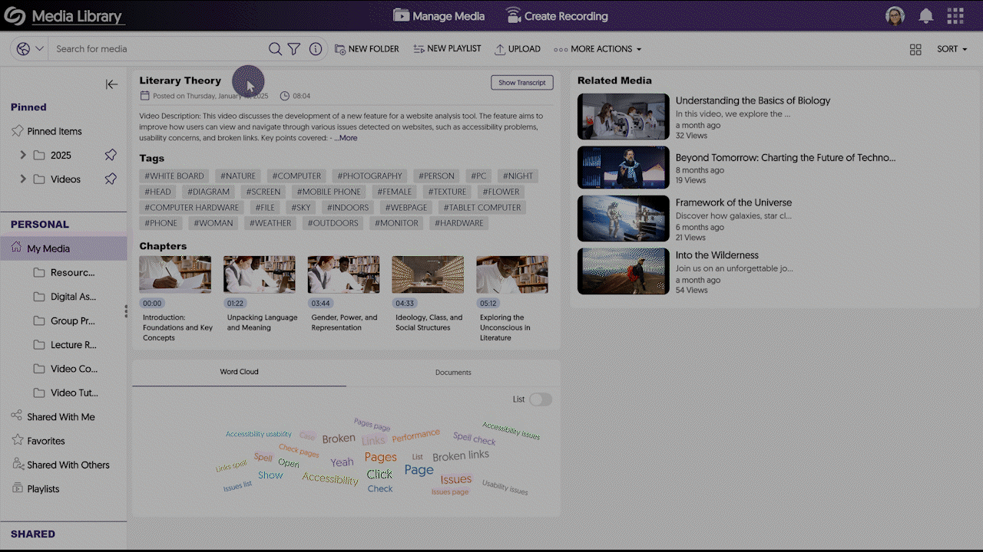Screen dimensions: 983x552
Task: Expand the 2025 folder tree
Action: [x=23, y=155]
